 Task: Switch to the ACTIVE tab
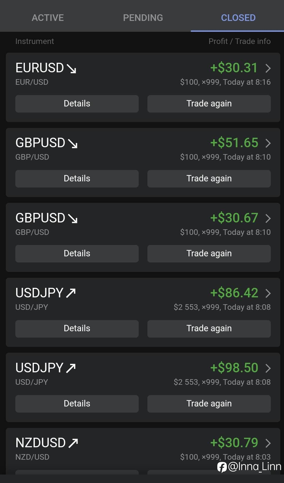(48, 18)
